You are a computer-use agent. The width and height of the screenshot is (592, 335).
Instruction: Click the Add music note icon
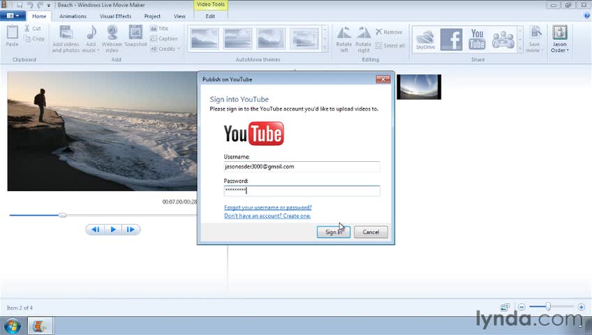(91, 32)
